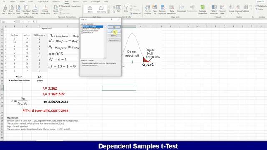Click the Advanced filter option
The image size is (267, 150).
(x=135, y=13)
